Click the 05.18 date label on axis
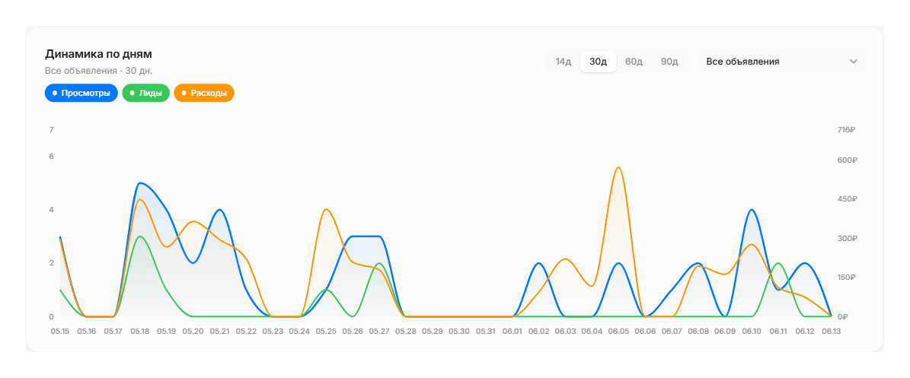Viewport: 910px width, 378px height. coord(139,331)
